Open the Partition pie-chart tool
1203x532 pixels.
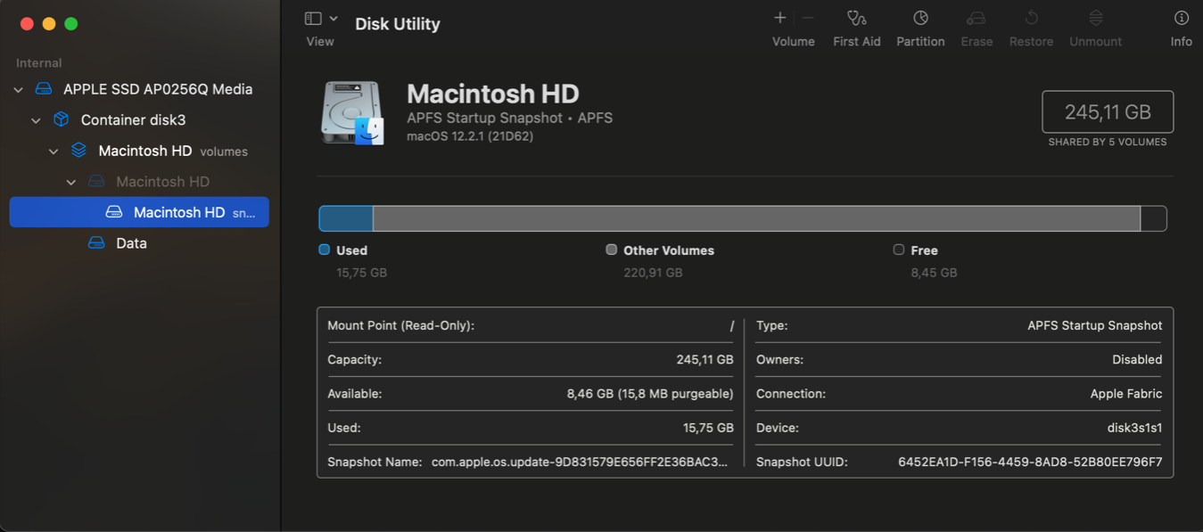coord(920,18)
